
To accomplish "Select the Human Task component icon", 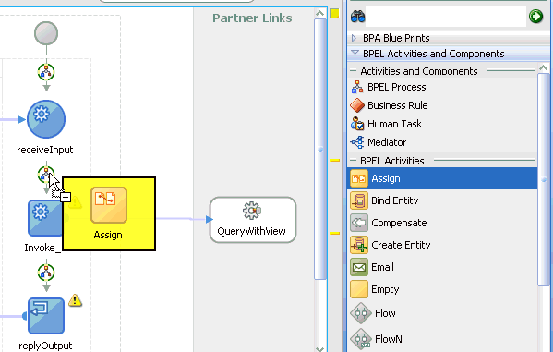I will (357, 124).
